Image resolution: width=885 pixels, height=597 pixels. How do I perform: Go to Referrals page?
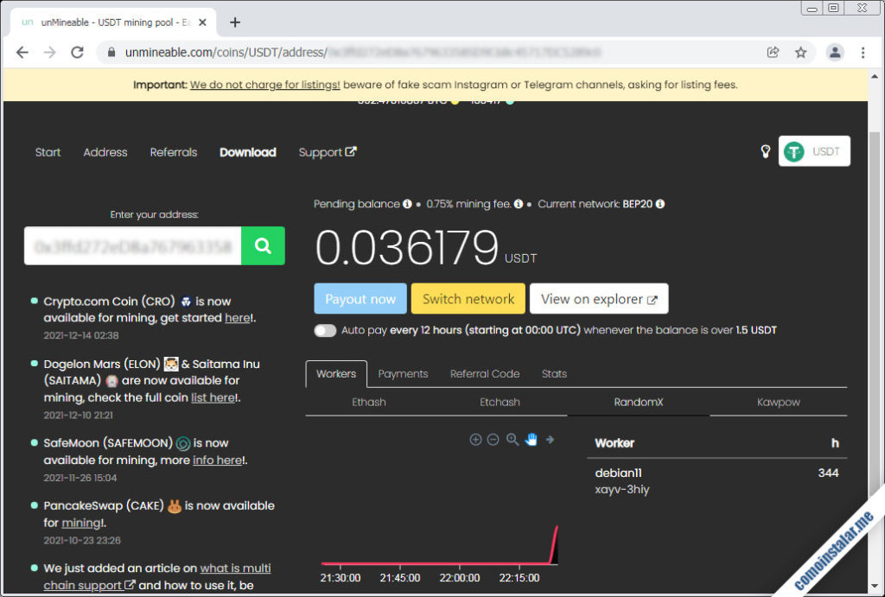coord(173,152)
